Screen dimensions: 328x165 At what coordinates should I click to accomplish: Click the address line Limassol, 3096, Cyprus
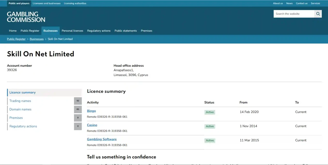point(131,75)
